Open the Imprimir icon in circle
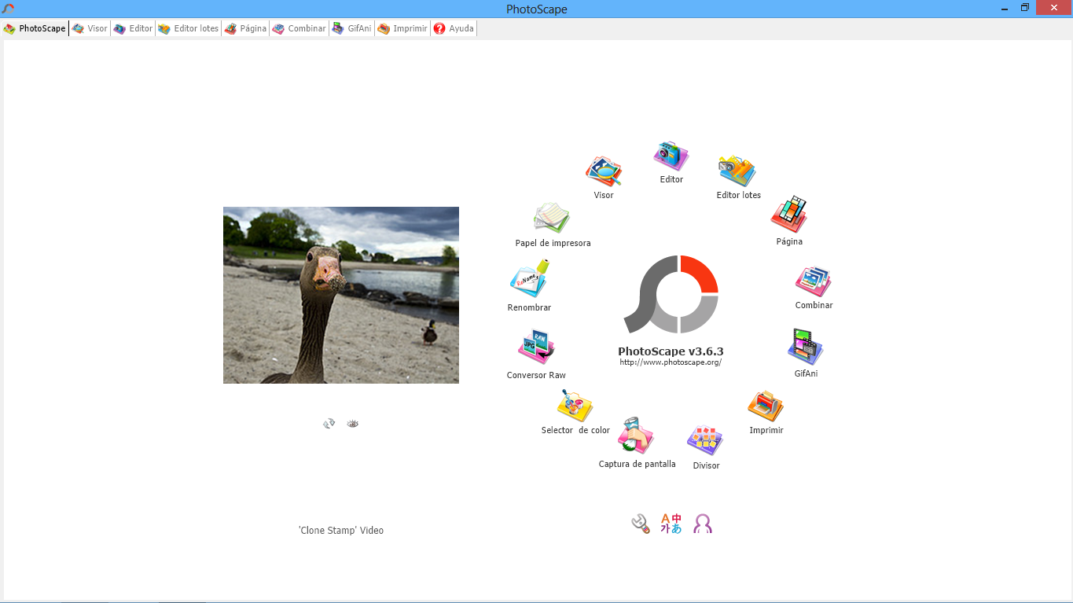Image resolution: width=1073 pixels, height=603 pixels. [766, 406]
